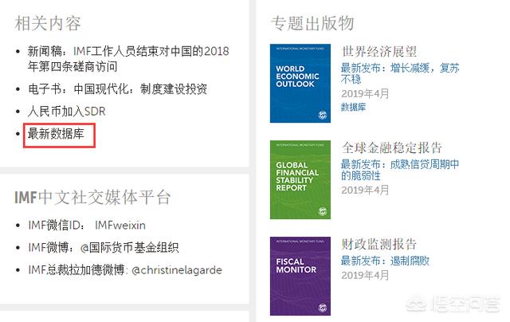Screen dimensions: 510x322
Task: Open 最新发布：遏制腐败 link
Action: click(385, 261)
